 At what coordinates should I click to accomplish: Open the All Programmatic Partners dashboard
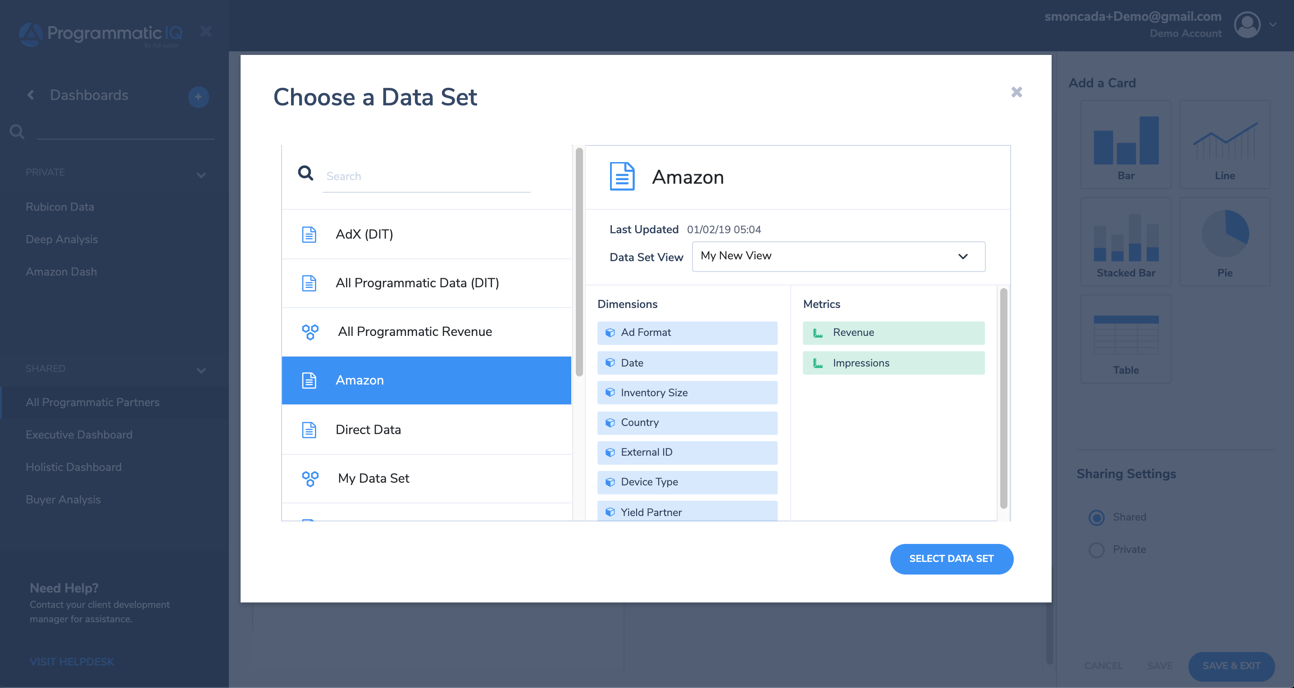tap(92, 403)
